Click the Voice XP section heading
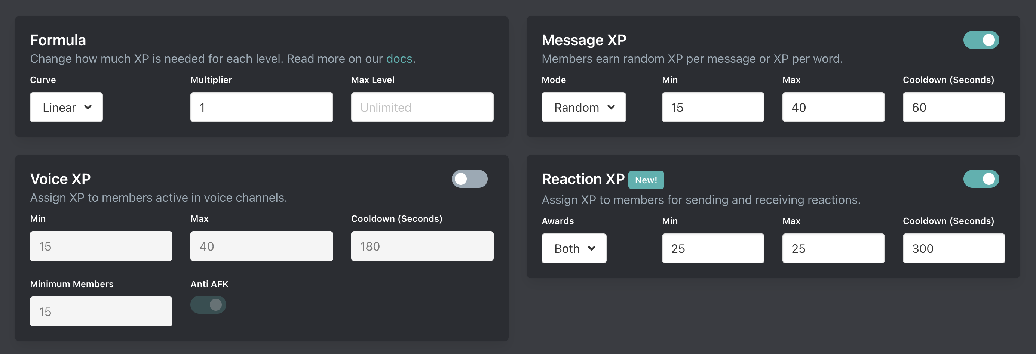 [x=59, y=179]
